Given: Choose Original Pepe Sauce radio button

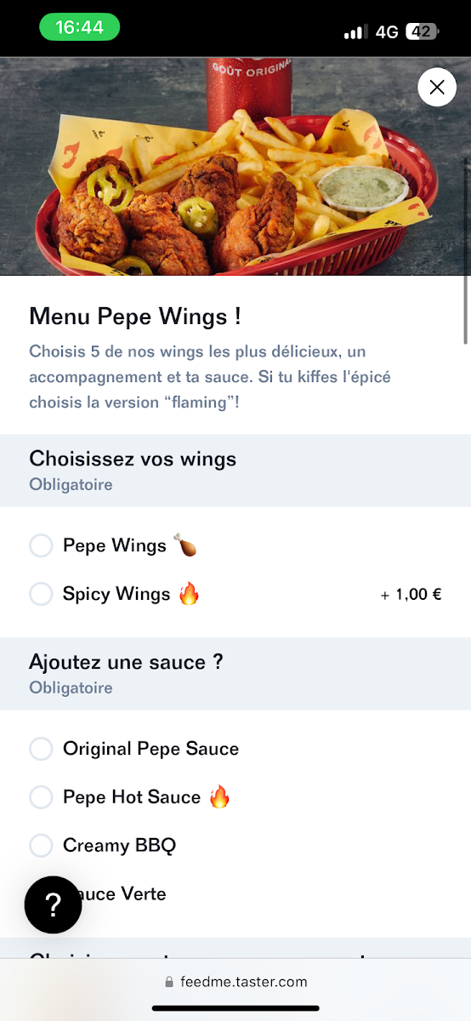Looking at the screenshot, I should coord(41,749).
